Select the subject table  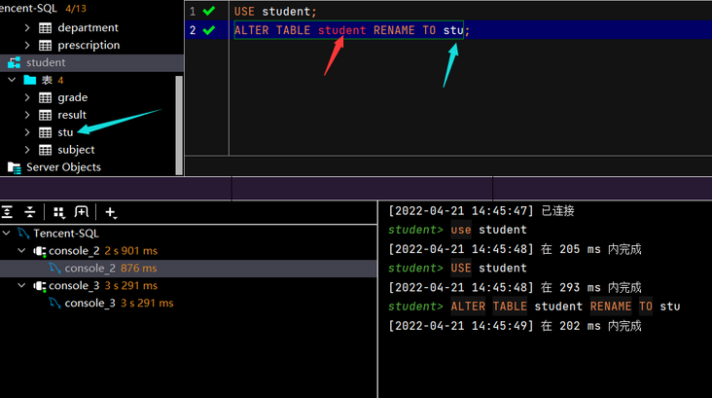click(x=76, y=150)
